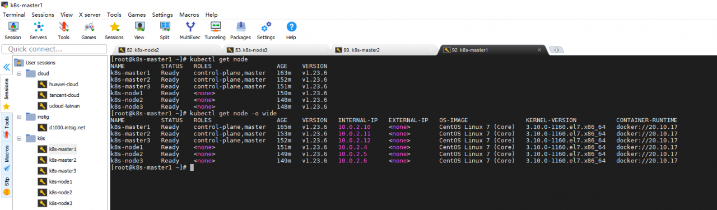Image resolution: width=717 pixels, height=210 pixels.
Task: Click the Split terminal icon
Action: (x=165, y=30)
